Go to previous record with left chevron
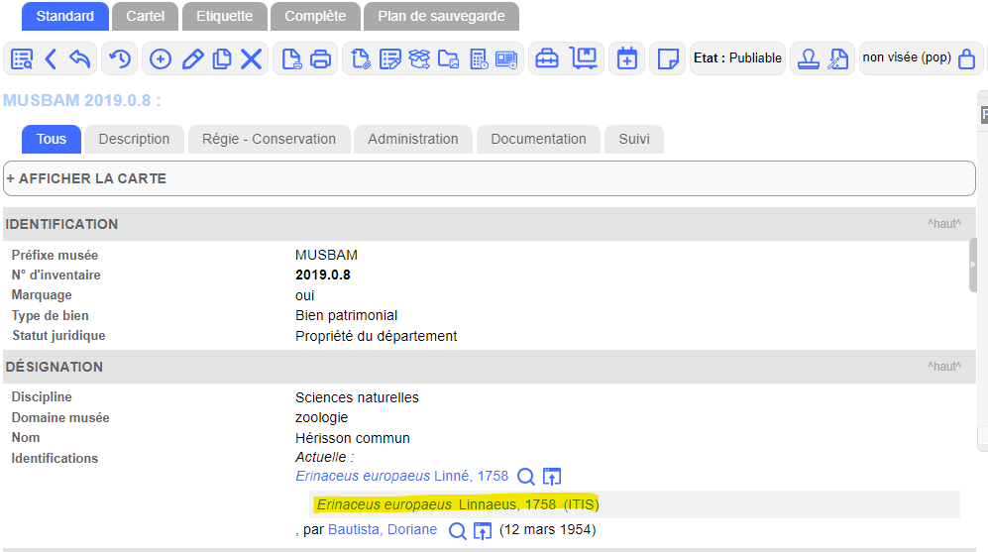The width and height of the screenshot is (988, 552). point(52,59)
